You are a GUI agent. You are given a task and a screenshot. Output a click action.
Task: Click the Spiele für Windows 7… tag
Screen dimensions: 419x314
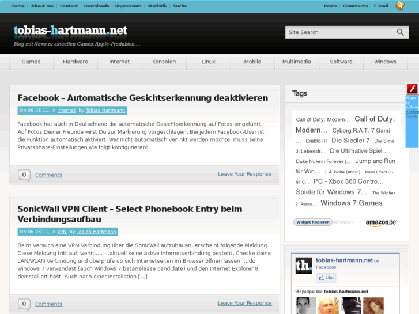click(331, 192)
